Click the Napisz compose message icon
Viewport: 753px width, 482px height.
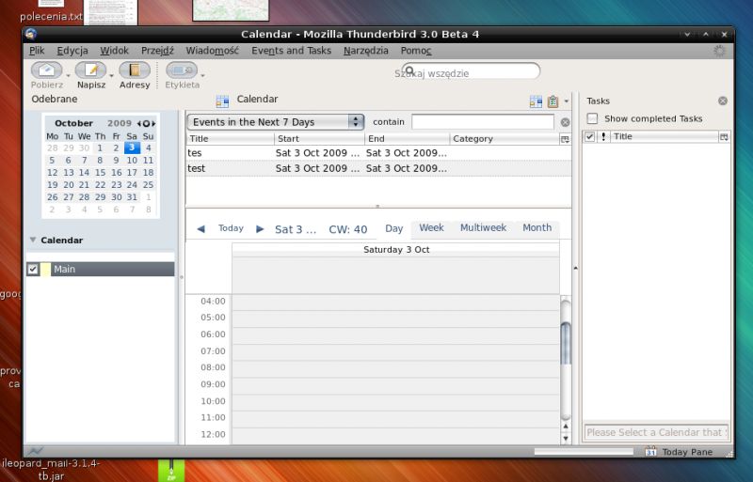pyautogui.click(x=90, y=70)
